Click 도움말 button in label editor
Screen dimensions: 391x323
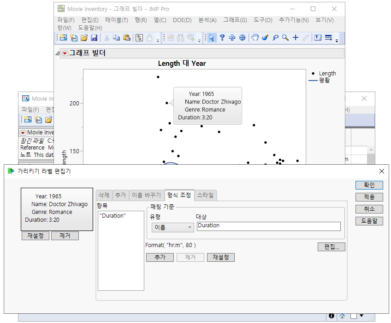click(369, 221)
